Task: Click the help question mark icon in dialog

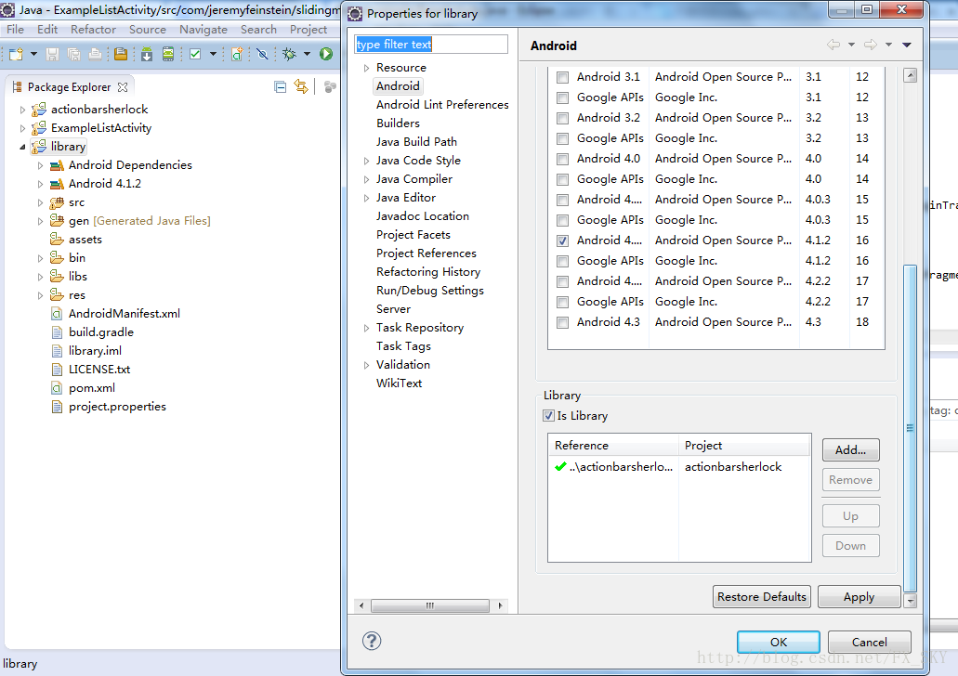Action: [x=372, y=641]
